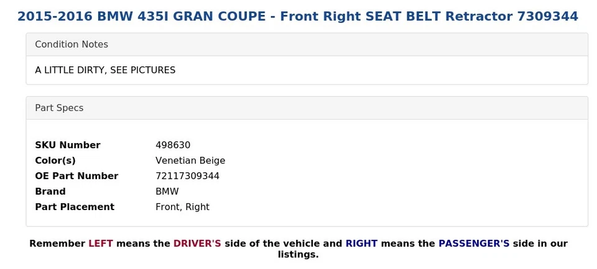Click the blue word RIGHT in the reminder
597x269 pixels.
[x=361, y=244]
